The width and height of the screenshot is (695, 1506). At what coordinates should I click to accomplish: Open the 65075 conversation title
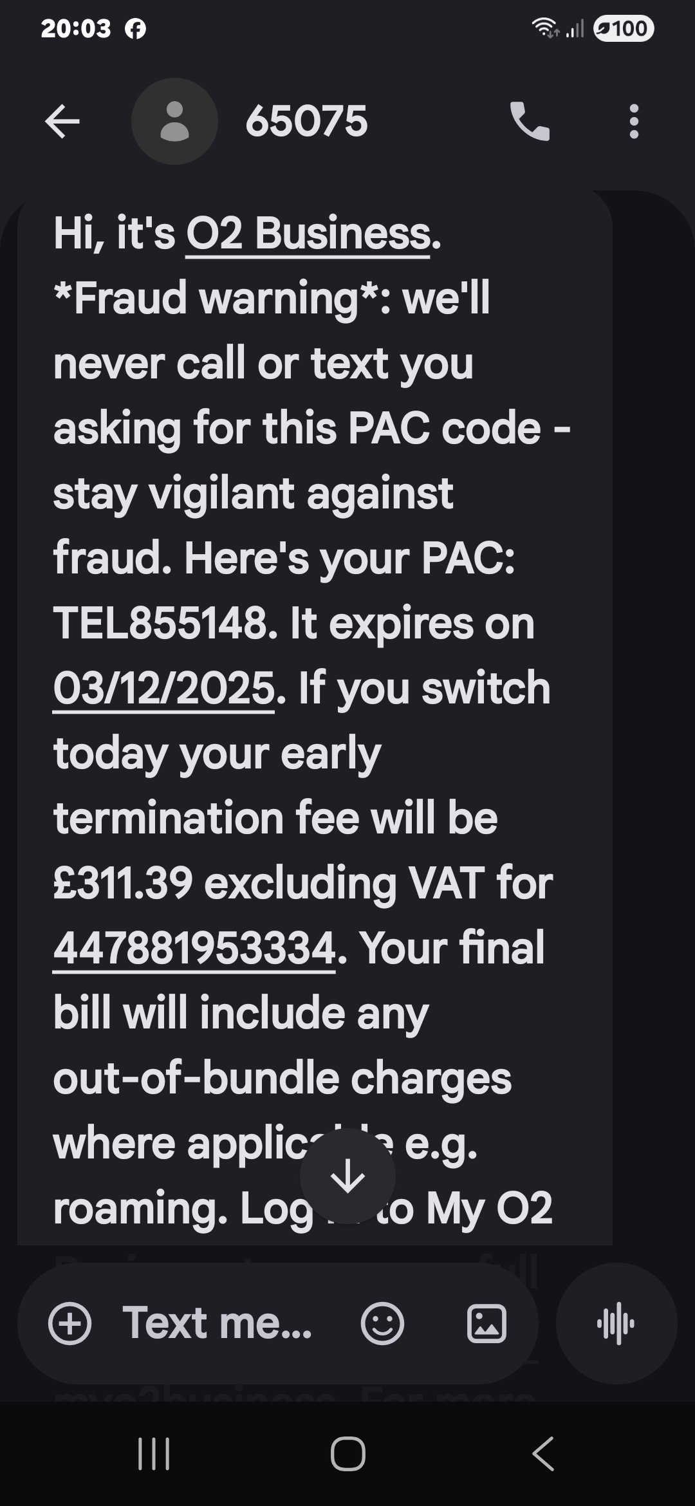tap(306, 122)
